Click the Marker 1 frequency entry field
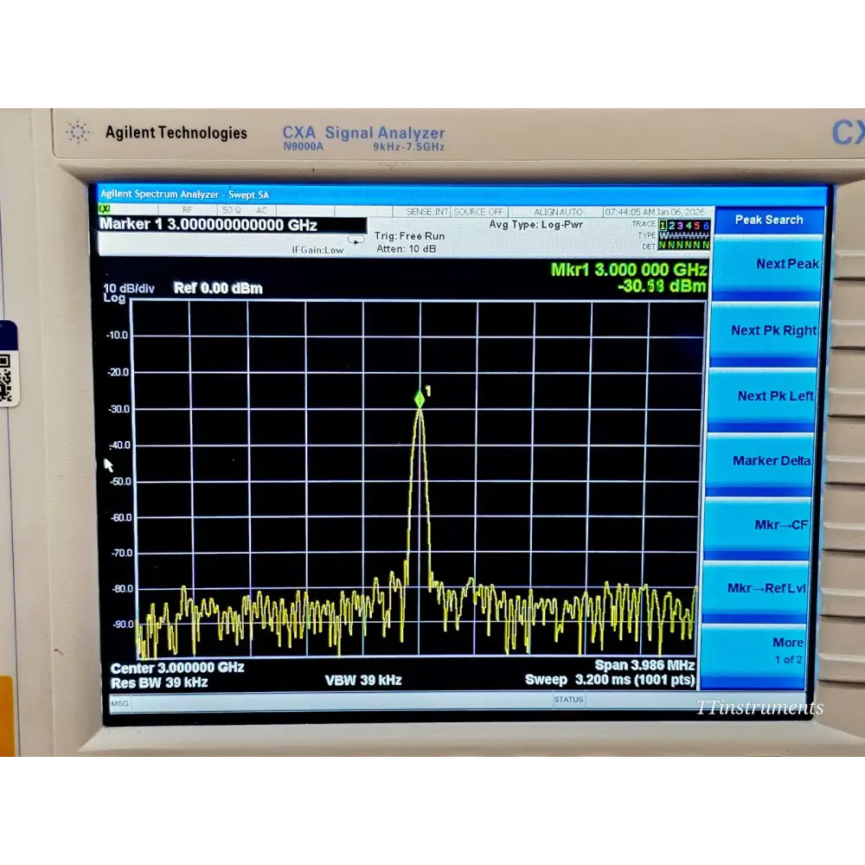 pos(232,225)
